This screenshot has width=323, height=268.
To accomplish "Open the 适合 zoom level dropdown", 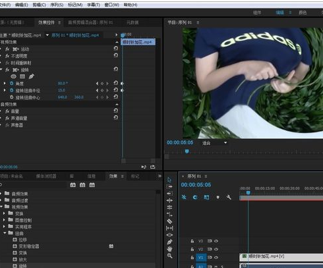I will pos(225,143).
